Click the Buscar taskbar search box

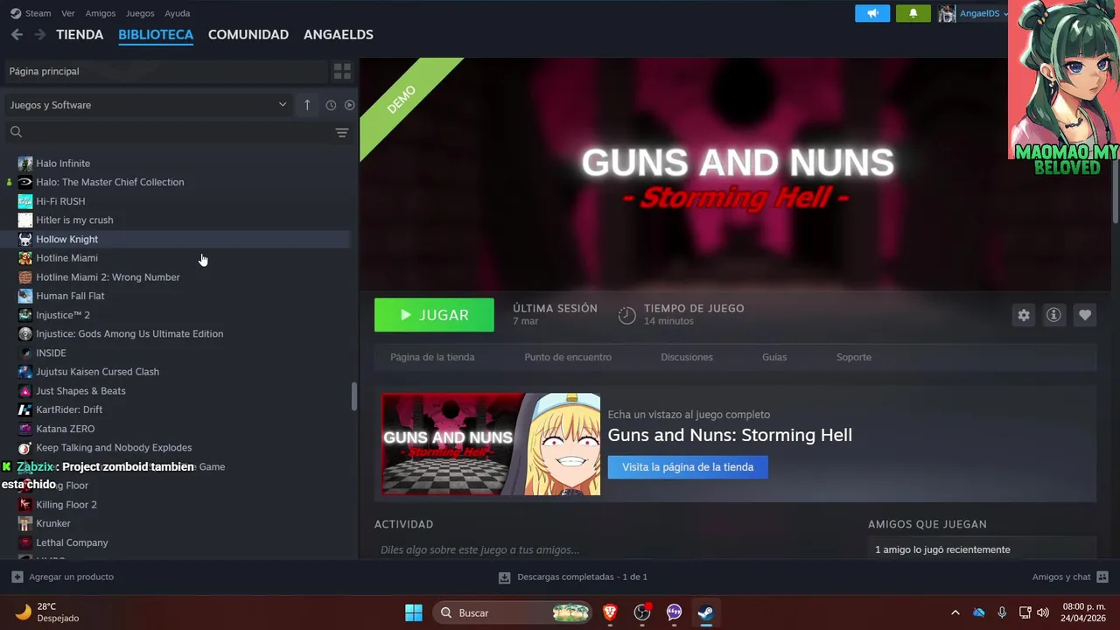tap(514, 612)
